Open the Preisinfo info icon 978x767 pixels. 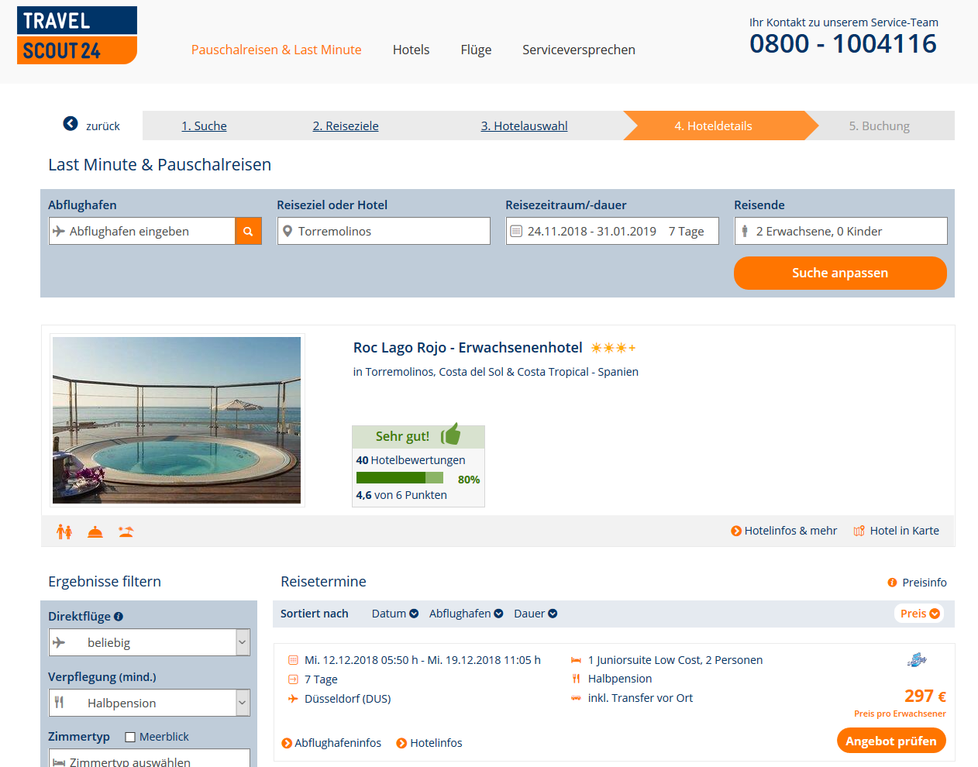click(x=892, y=583)
